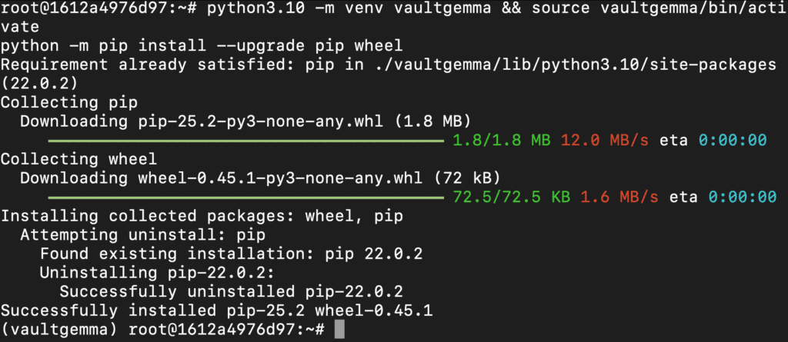Click the 'Successfully installed pip-25.2' line

pos(216,310)
